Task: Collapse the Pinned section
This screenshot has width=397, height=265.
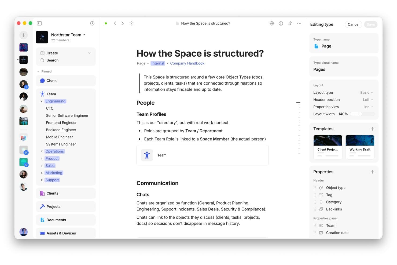Action: 38,71
